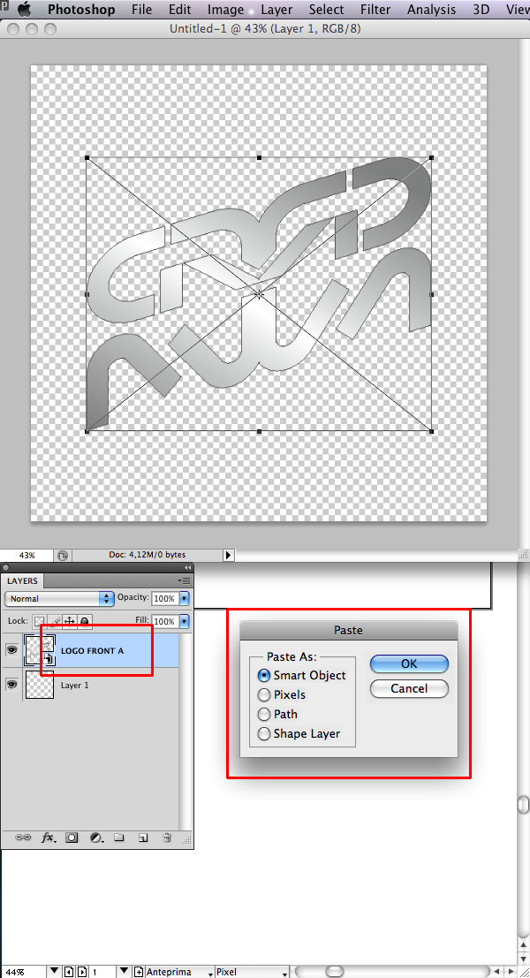Open the Photoshop application menu
The width and height of the screenshot is (530, 978).
81,10
